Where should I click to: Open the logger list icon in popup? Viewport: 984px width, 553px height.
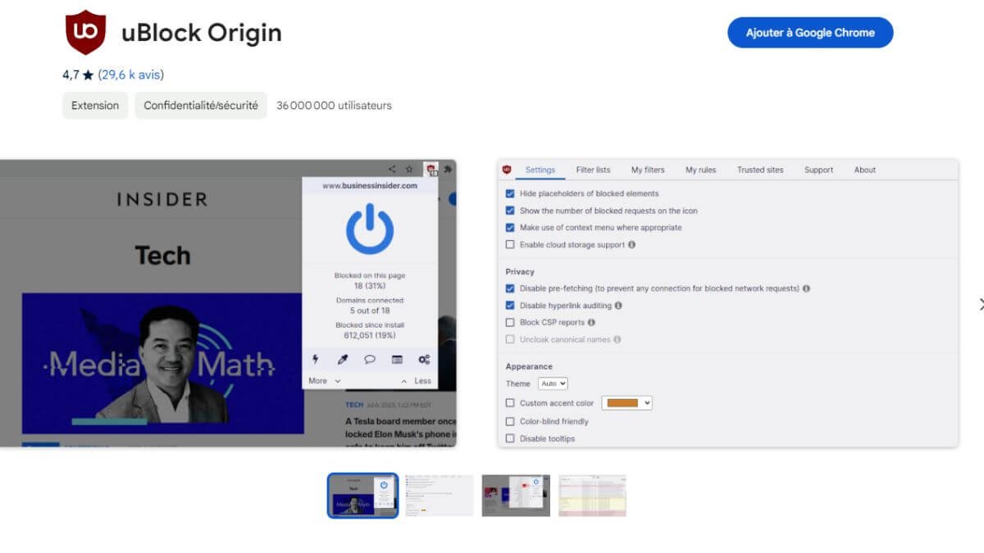[x=397, y=359]
